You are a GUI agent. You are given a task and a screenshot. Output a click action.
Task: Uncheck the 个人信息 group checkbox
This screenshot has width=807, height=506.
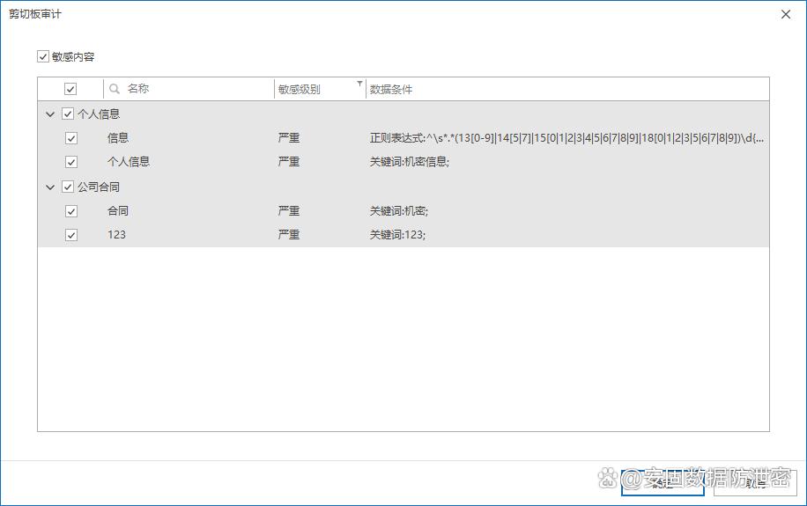click(x=68, y=114)
